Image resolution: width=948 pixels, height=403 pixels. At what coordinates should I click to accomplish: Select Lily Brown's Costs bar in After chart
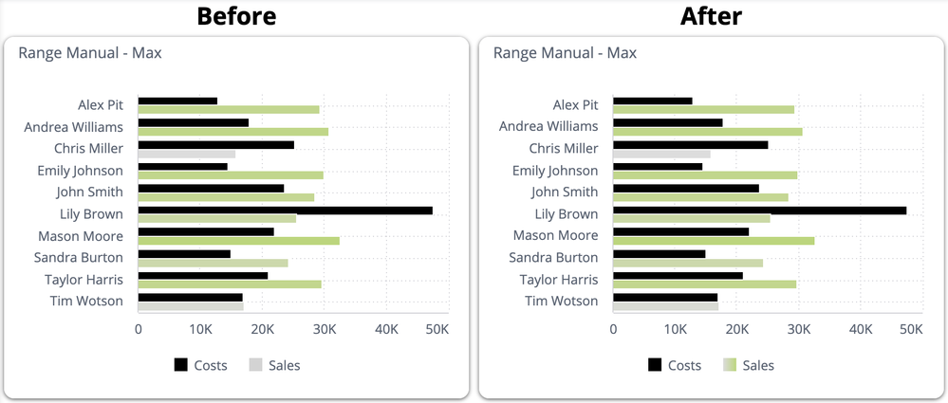(x=759, y=211)
